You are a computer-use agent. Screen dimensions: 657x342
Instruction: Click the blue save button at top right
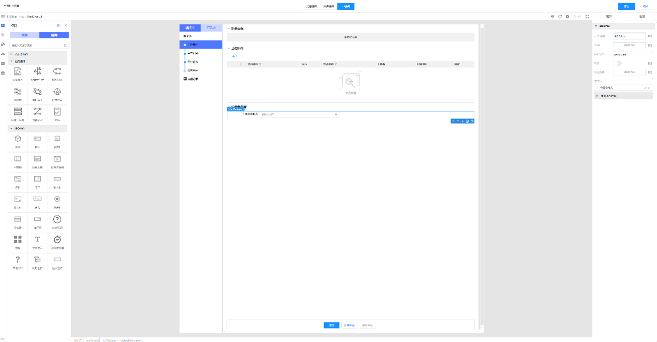pyautogui.click(x=626, y=6)
